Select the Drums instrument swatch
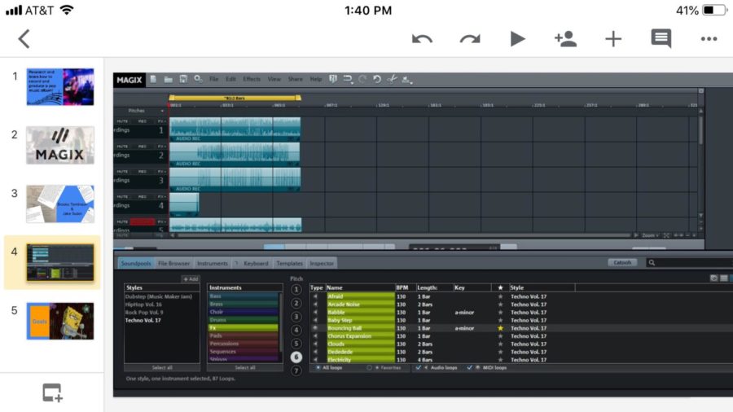Viewport: 733px width, 412px height. point(243,320)
